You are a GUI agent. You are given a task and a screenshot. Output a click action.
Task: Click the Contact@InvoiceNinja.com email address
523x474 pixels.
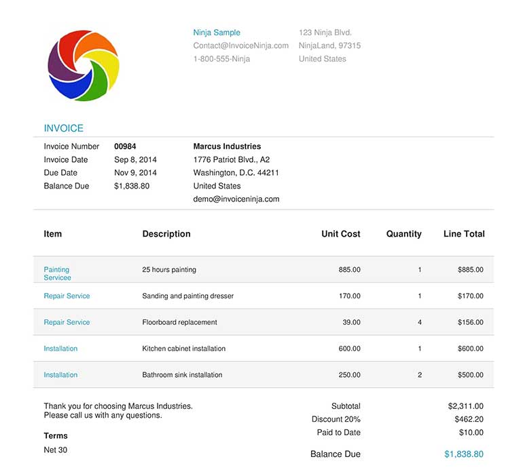click(240, 45)
